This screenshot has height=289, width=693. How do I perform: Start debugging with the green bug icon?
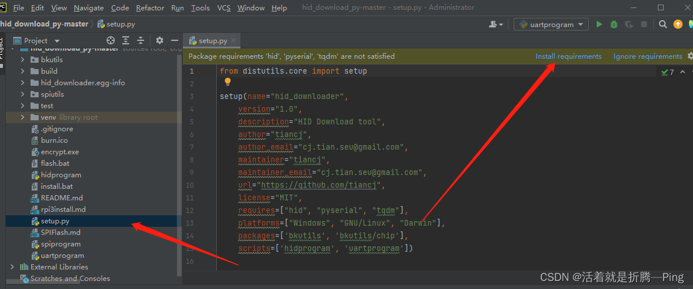(x=614, y=24)
